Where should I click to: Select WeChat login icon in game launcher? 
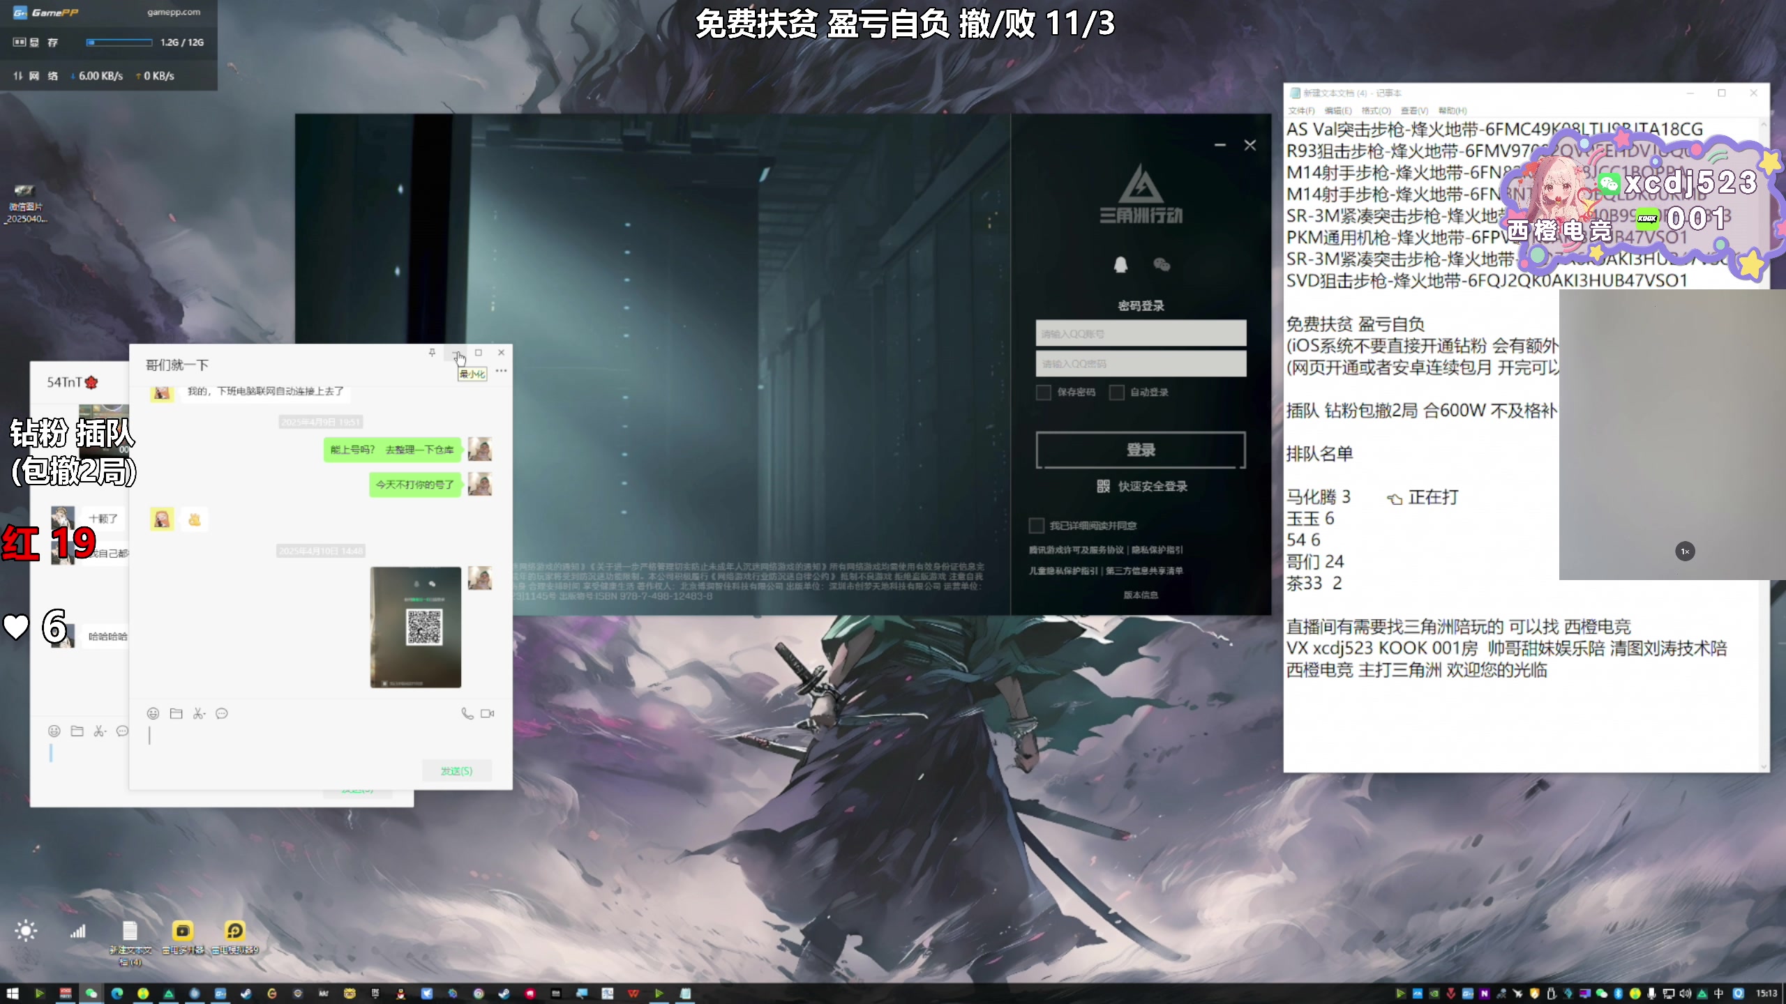click(1162, 264)
